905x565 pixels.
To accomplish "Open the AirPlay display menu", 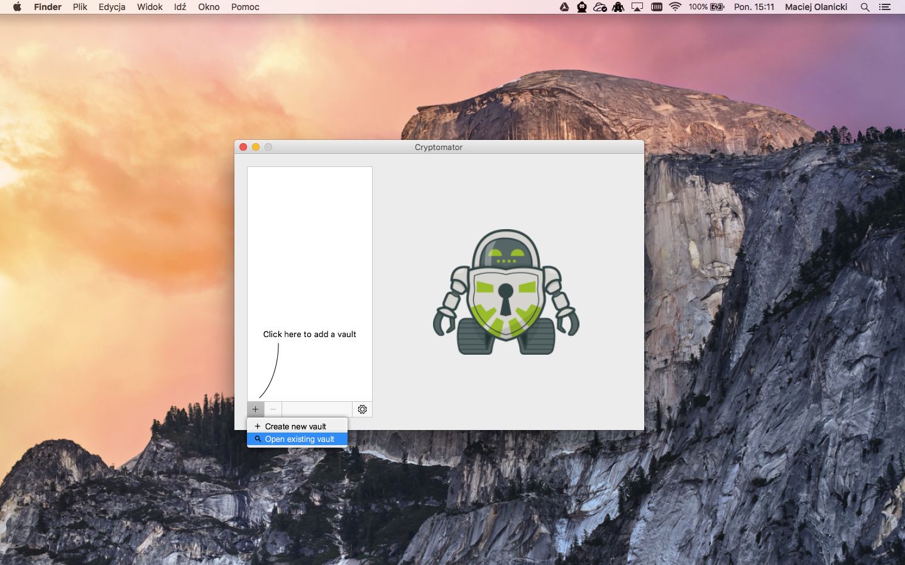I will [637, 7].
